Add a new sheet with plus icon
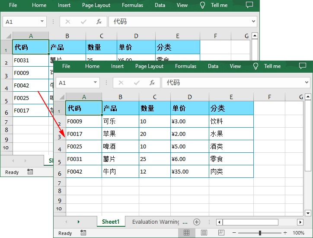Screen dimensions: 313x238 [197, 222]
